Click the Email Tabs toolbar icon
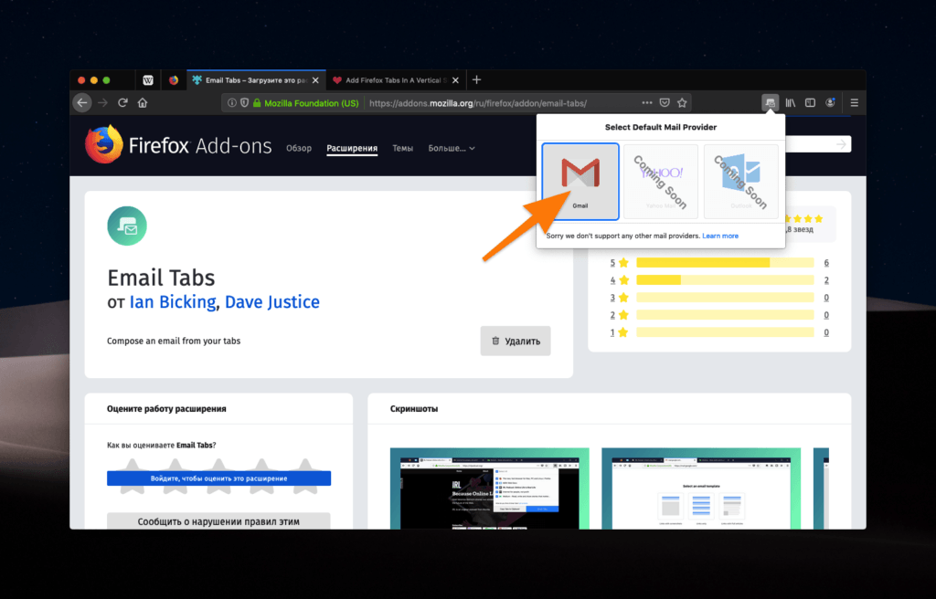This screenshot has width=936, height=599. (x=771, y=102)
